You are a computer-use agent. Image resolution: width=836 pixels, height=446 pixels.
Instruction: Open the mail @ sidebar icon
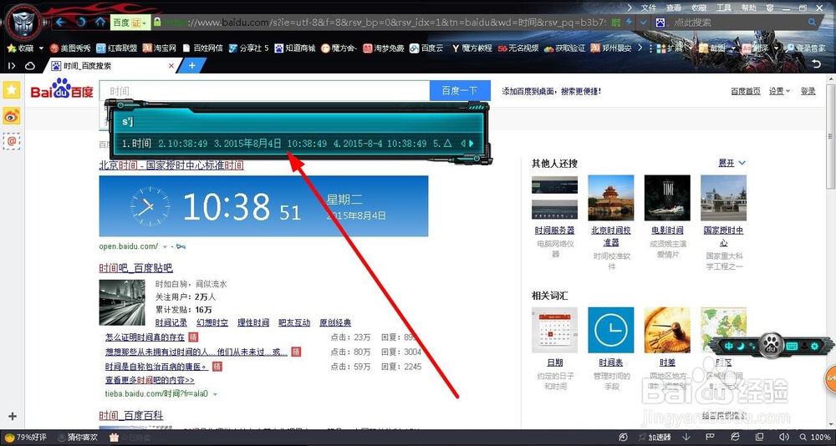pos(12,141)
